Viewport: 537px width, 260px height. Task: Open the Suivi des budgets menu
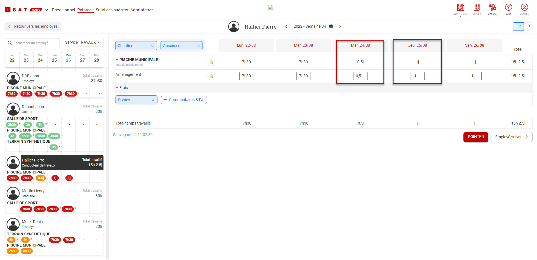click(x=112, y=10)
